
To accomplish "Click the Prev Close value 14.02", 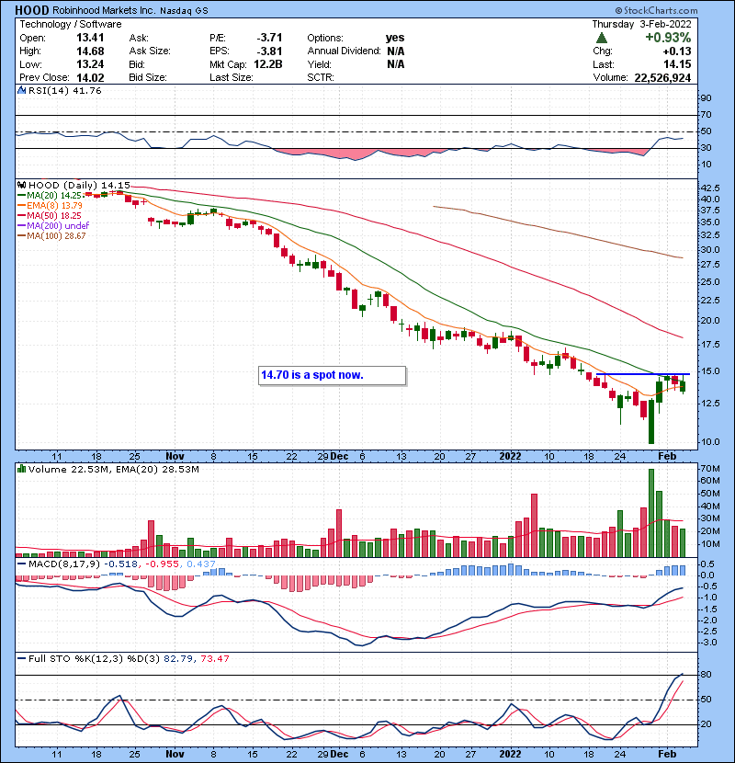I will [90, 77].
